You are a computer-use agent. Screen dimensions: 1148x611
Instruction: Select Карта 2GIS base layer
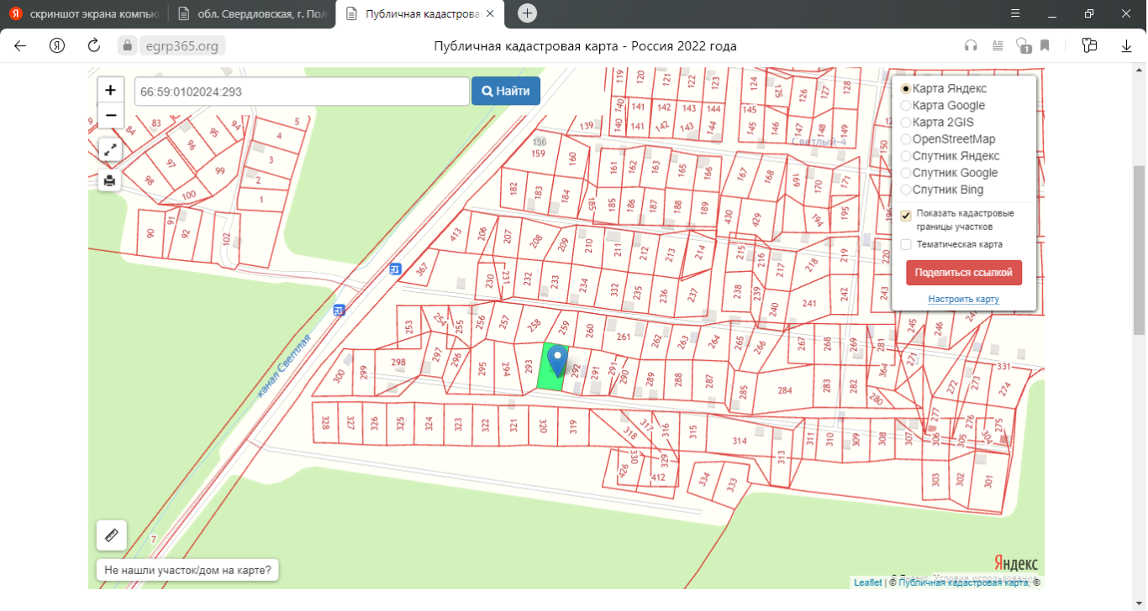click(905, 123)
